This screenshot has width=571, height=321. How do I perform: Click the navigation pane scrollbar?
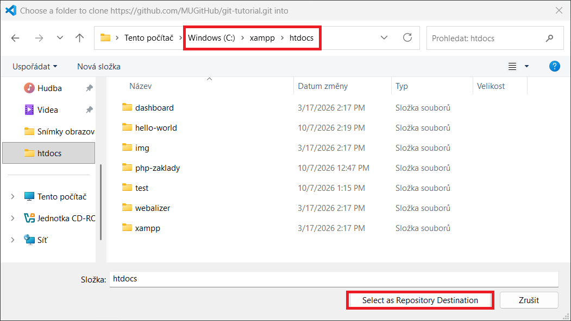101,202
